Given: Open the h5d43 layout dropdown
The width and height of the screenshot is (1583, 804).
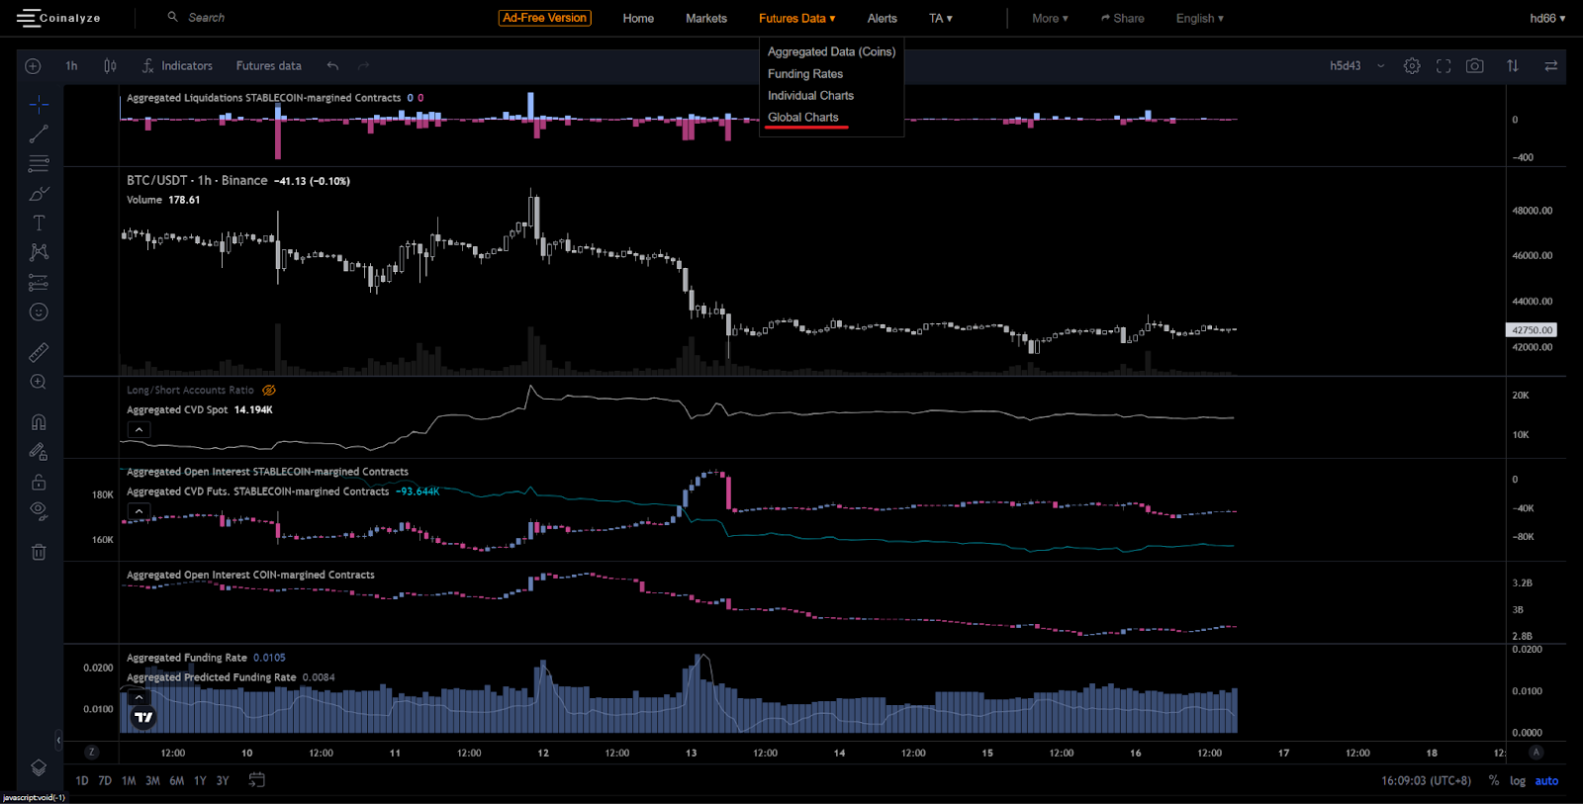Looking at the screenshot, I should [x=1356, y=66].
